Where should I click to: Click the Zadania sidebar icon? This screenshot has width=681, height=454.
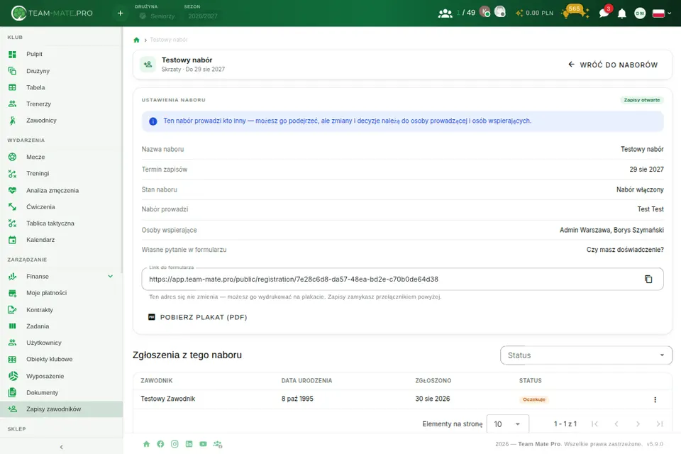pos(12,326)
